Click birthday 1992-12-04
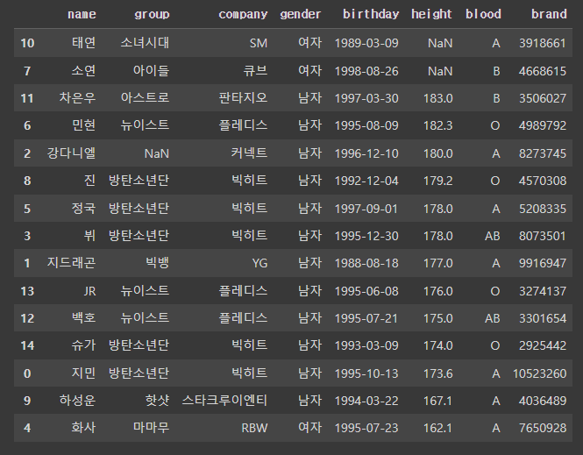 click(366, 181)
